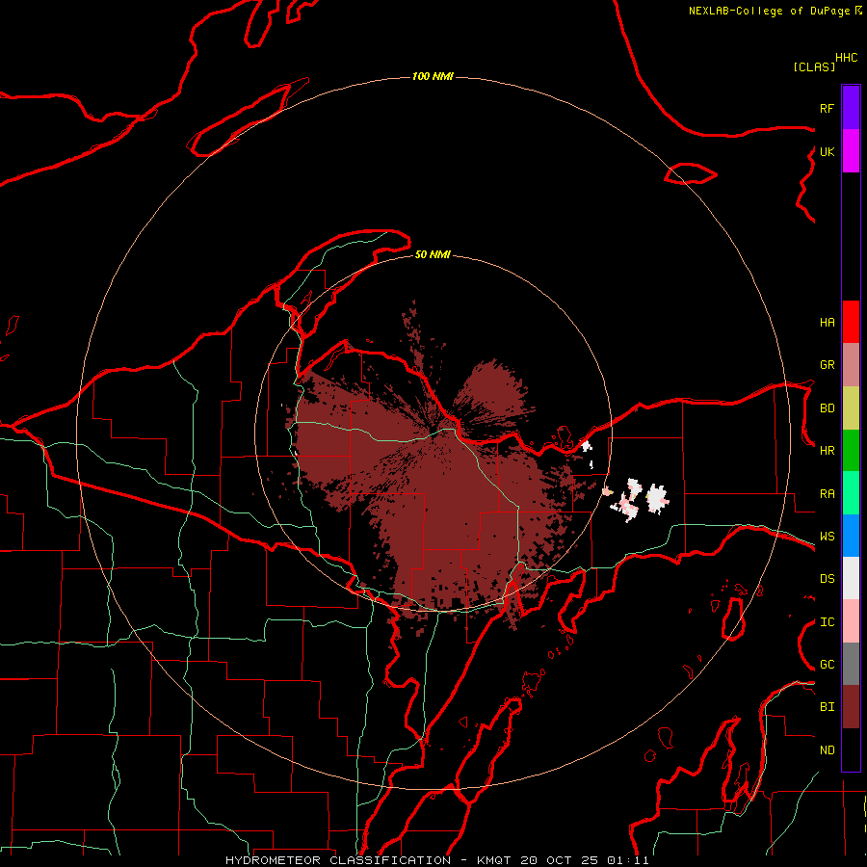Click the HYDROMETEOR CLASSIFICATION title text
867x867 pixels.
(338, 860)
